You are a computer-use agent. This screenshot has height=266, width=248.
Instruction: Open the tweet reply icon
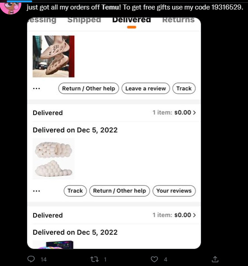pos(31,259)
